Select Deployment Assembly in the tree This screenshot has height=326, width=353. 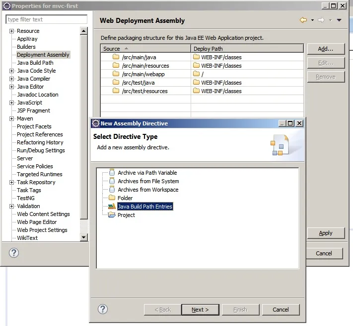tap(43, 55)
